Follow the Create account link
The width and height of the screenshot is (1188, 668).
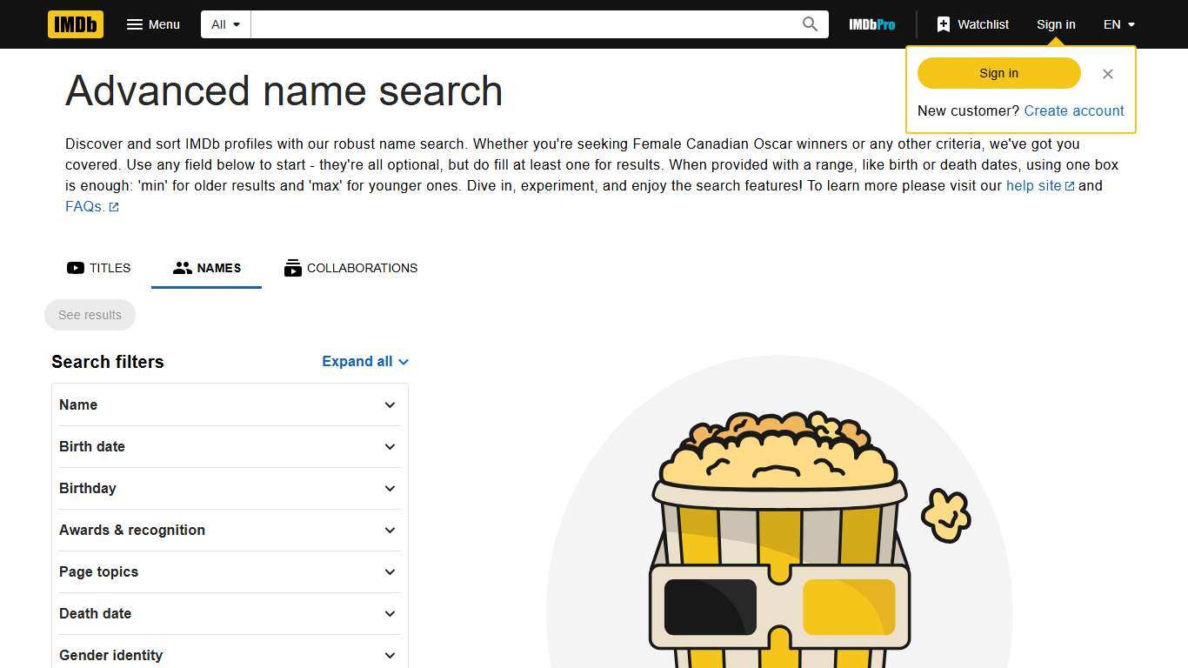1073,110
